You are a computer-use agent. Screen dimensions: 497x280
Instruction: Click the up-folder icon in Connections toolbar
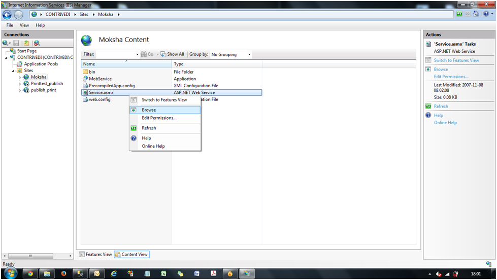pos(26,43)
